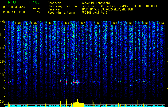Click the Receiving antenna field label

[61, 13]
